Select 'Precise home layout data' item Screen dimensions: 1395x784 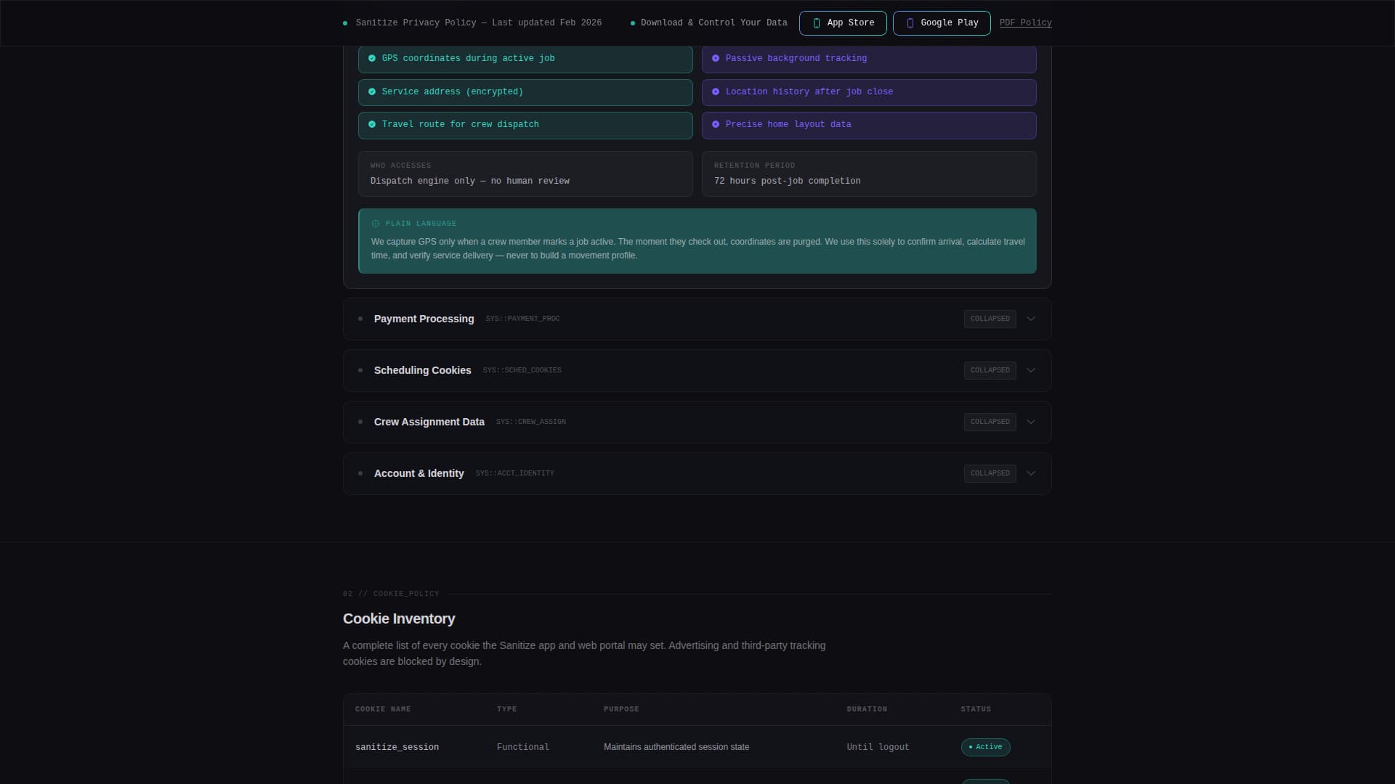(x=869, y=125)
